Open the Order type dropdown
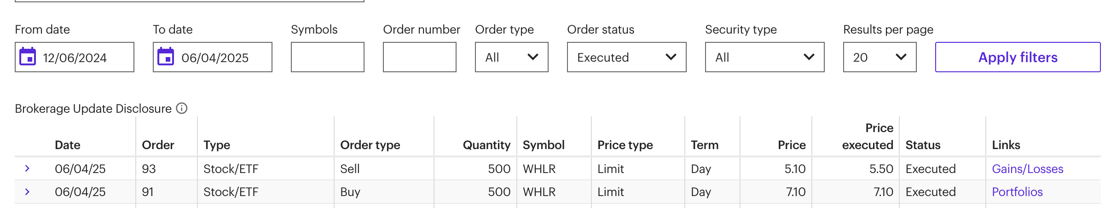The height and width of the screenshot is (208, 1111). 511,57
